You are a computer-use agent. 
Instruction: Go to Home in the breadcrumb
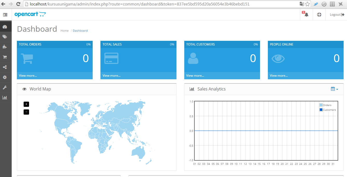tap(65, 31)
